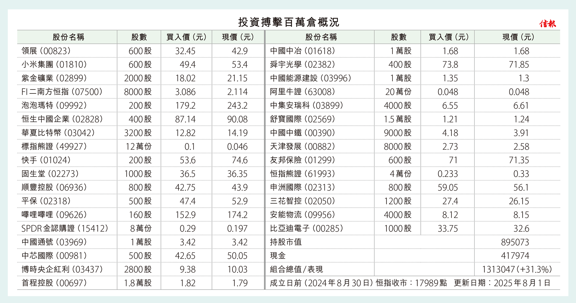576x303 pixels.
Task: Select 三花智控（02050） stock name
Action: (302, 201)
